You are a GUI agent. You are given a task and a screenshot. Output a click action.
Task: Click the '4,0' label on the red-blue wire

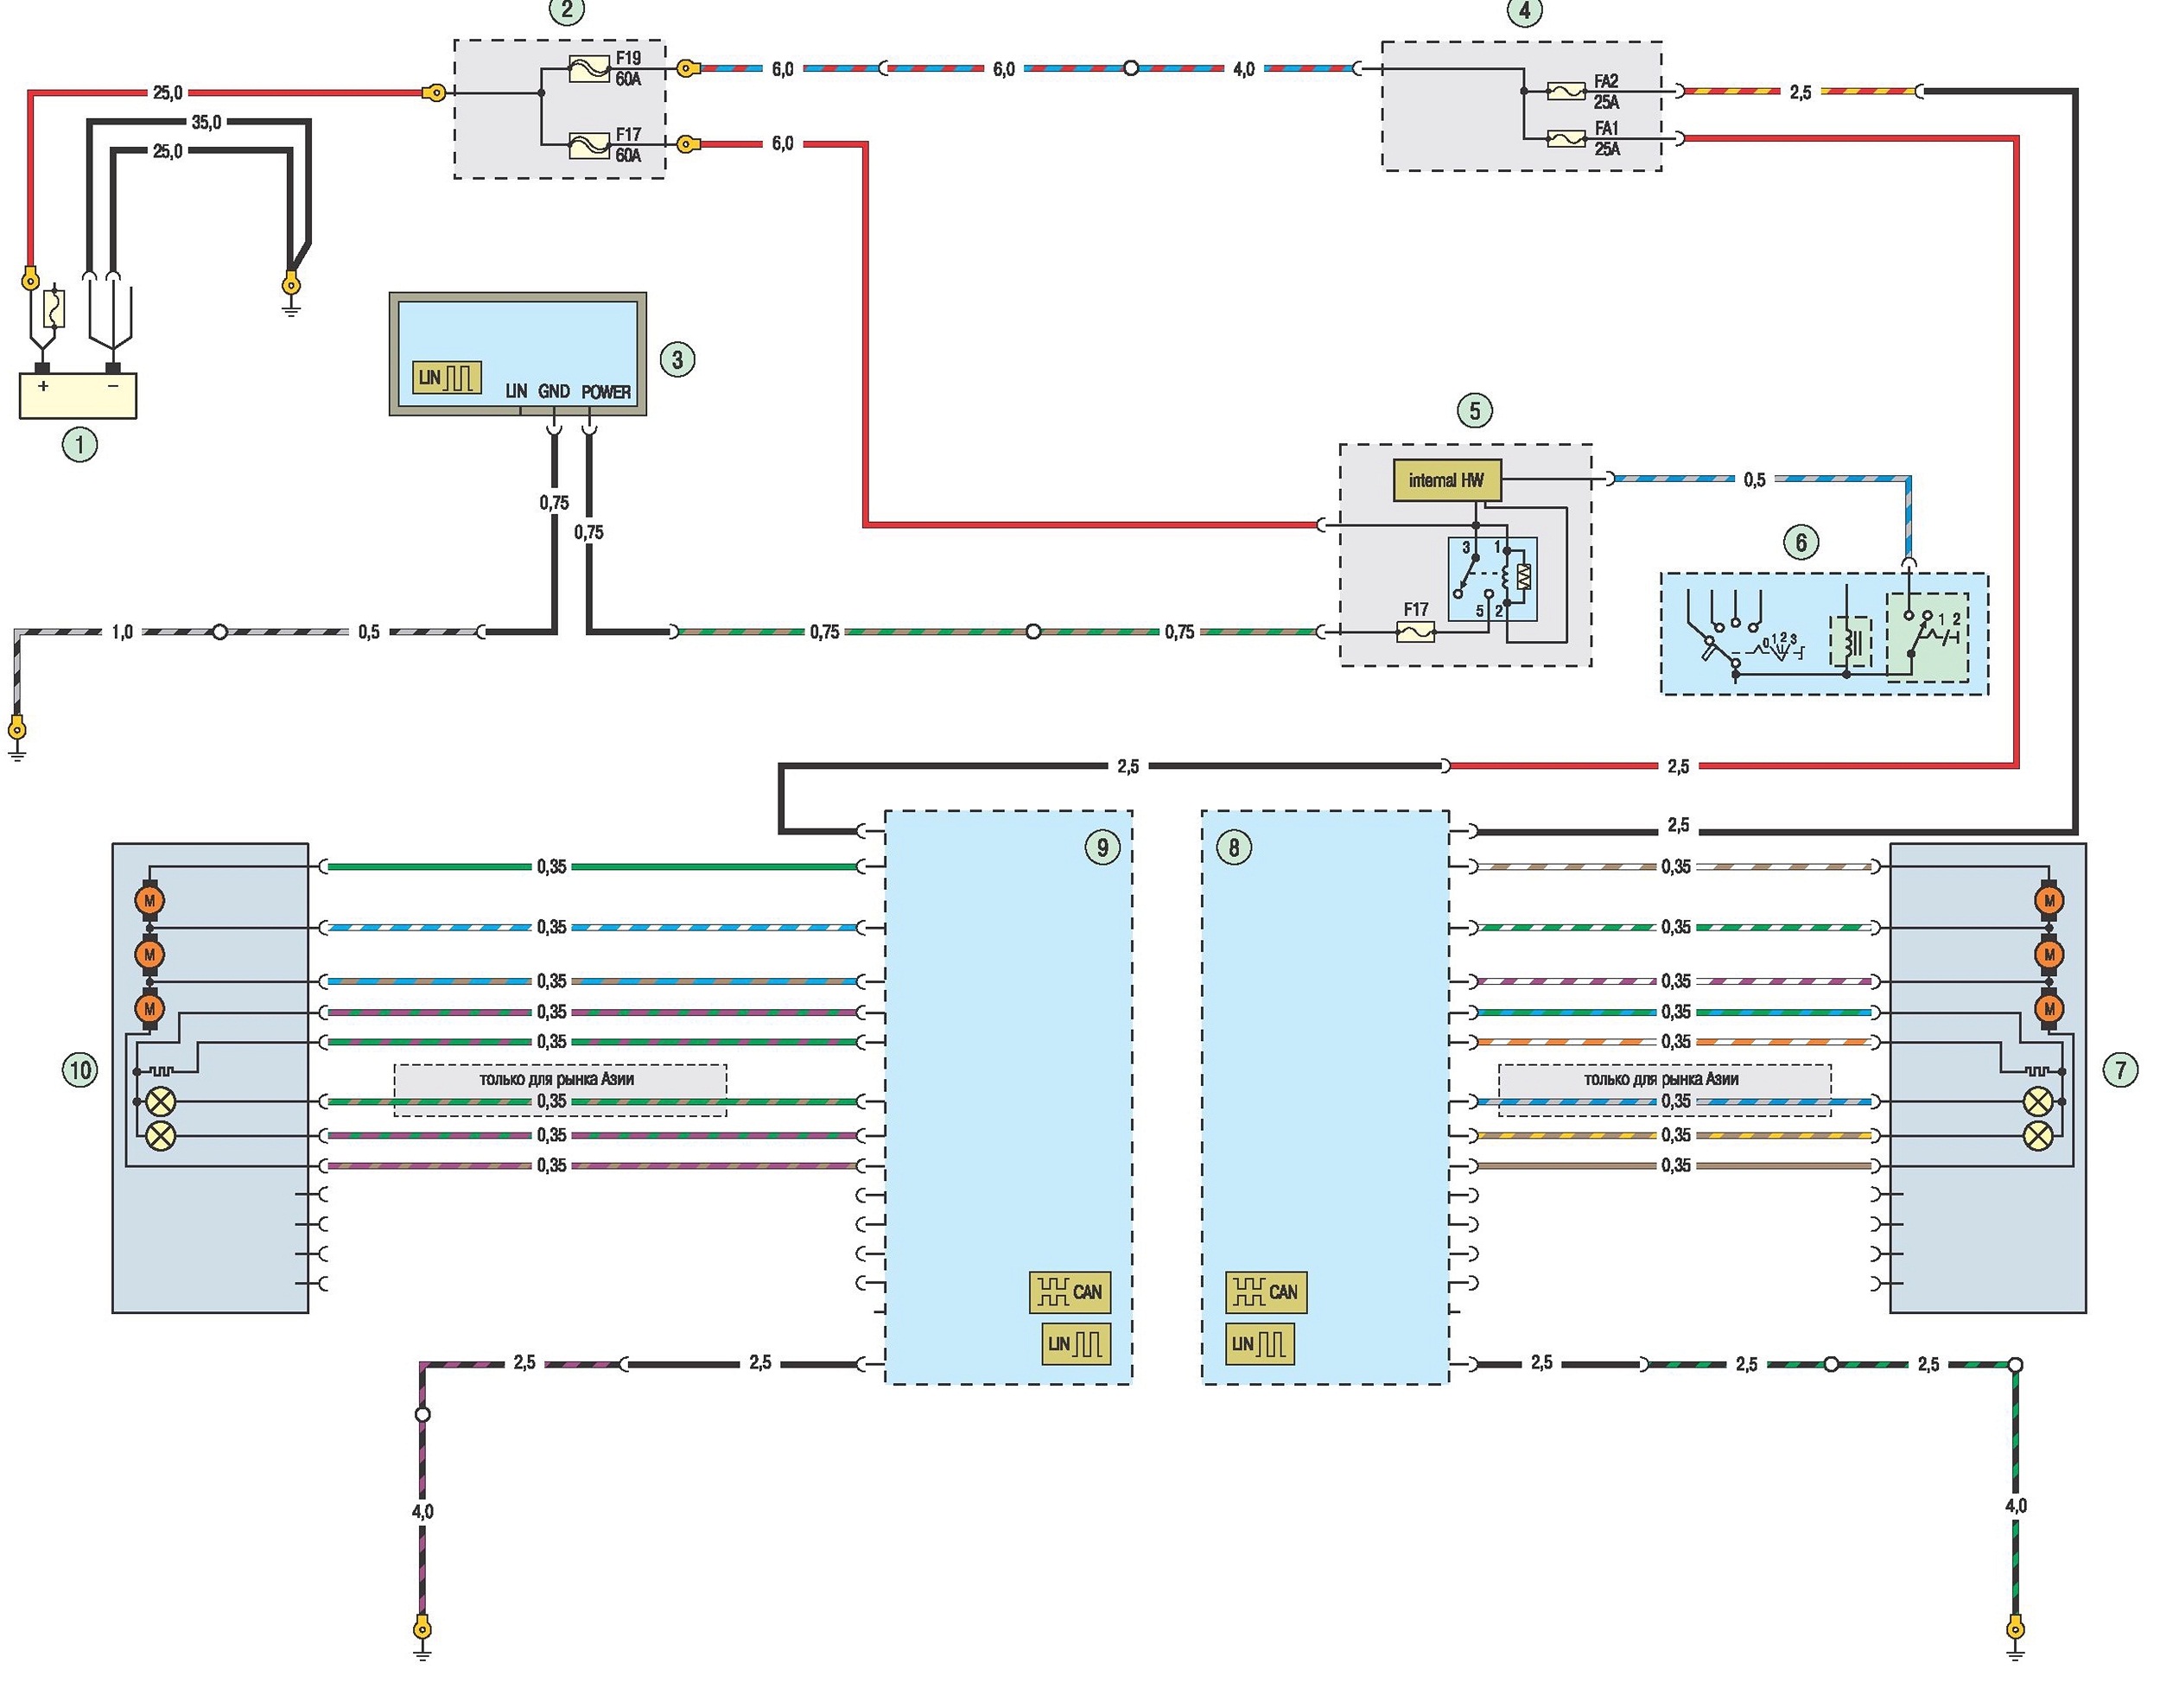pyautogui.click(x=1243, y=69)
